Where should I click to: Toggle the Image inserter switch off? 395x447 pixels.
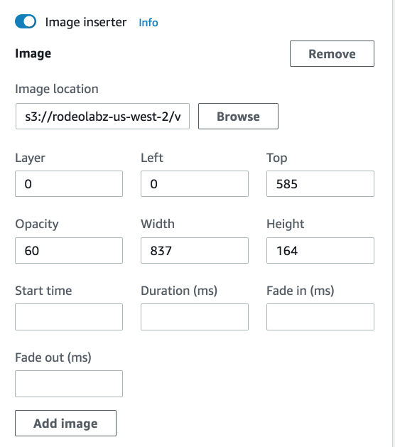pos(26,21)
